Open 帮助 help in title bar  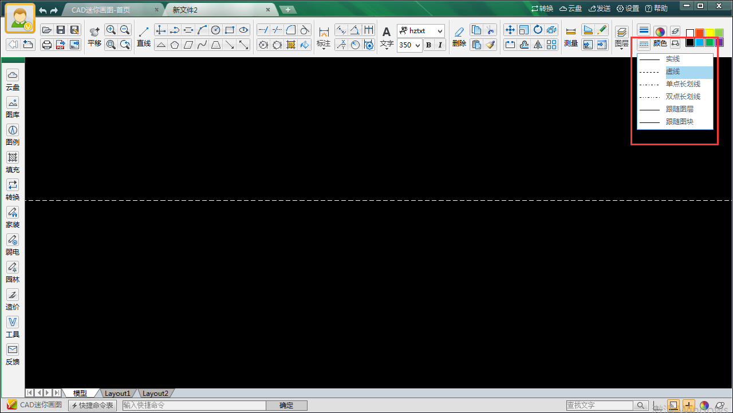(x=656, y=9)
